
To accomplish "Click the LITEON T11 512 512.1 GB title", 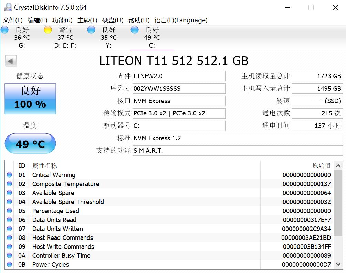I will (174, 61).
